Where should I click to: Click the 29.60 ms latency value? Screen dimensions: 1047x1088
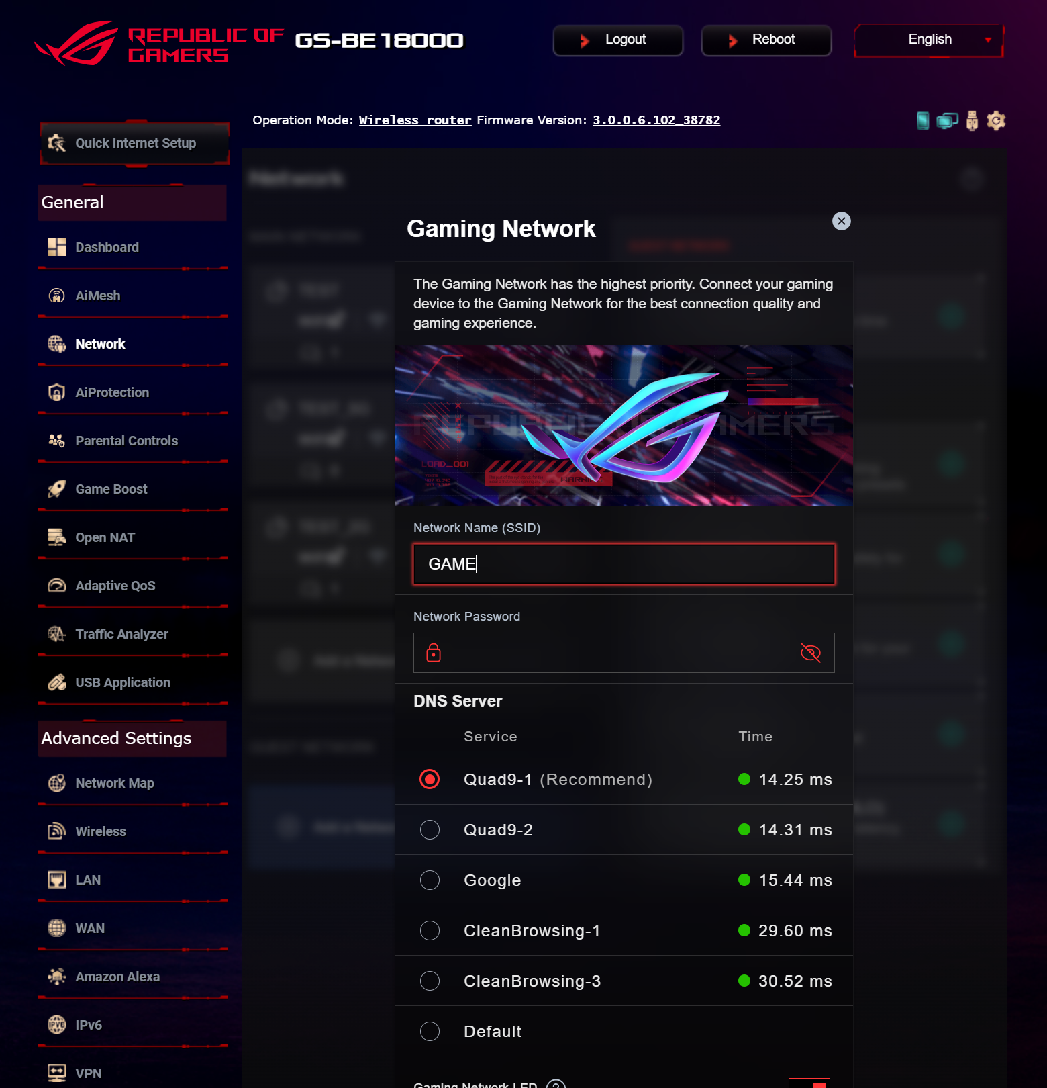click(x=795, y=930)
